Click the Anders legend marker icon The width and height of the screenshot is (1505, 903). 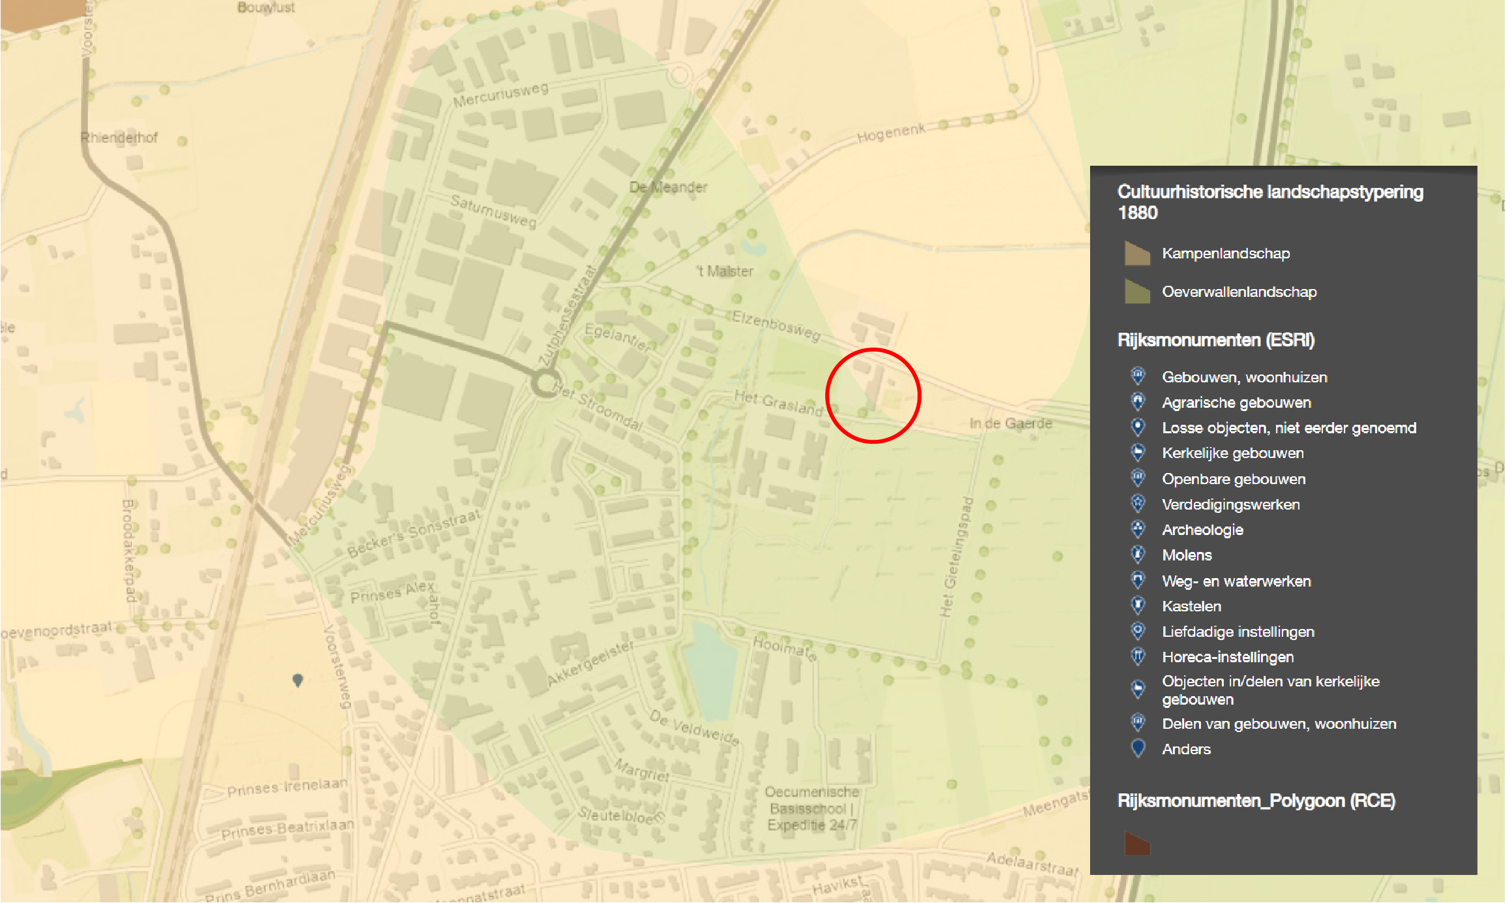(x=1138, y=748)
